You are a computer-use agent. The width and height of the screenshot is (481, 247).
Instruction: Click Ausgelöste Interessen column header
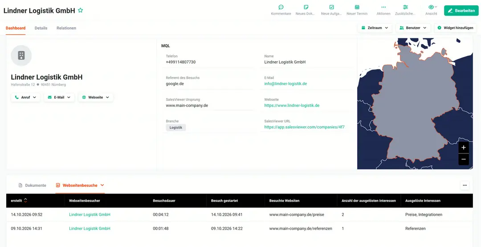(x=423, y=201)
